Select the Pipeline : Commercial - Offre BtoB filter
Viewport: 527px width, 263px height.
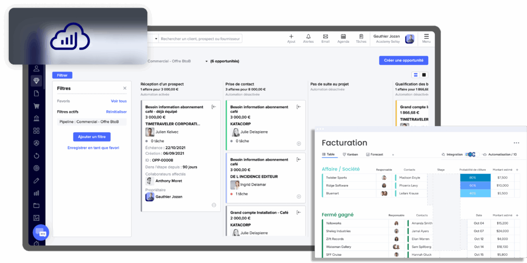point(92,122)
